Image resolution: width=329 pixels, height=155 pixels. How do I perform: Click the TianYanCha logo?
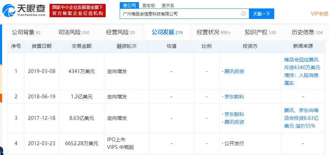coord(24,10)
